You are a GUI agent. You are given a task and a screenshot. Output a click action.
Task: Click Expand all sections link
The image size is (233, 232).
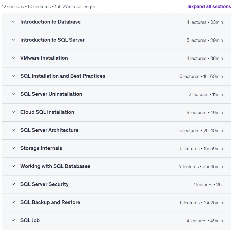[x=209, y=7]
